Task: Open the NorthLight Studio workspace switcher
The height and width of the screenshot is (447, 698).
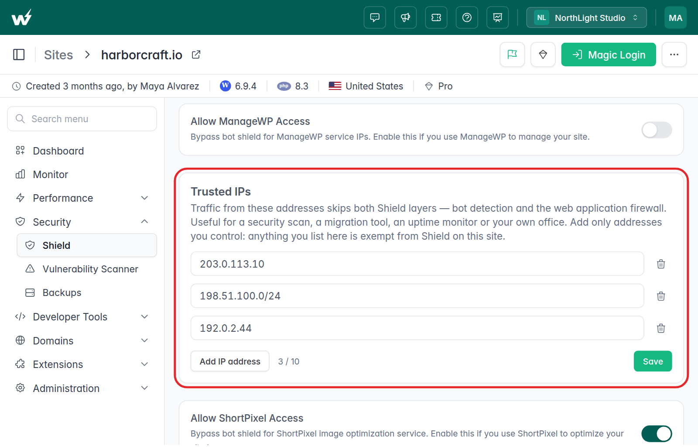Action: tap(586, 17)
